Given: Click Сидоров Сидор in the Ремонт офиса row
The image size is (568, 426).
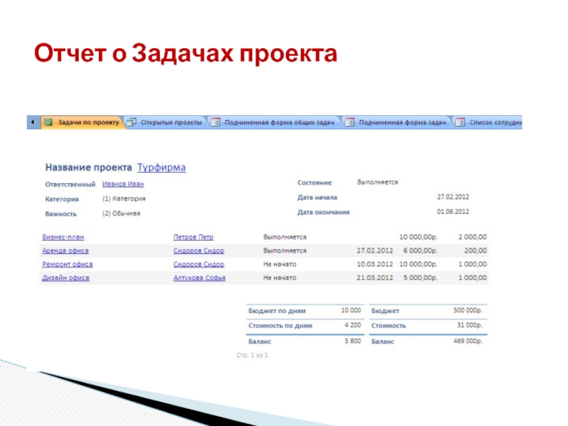Looking at the screenshot, I should (x=199, y=264).
